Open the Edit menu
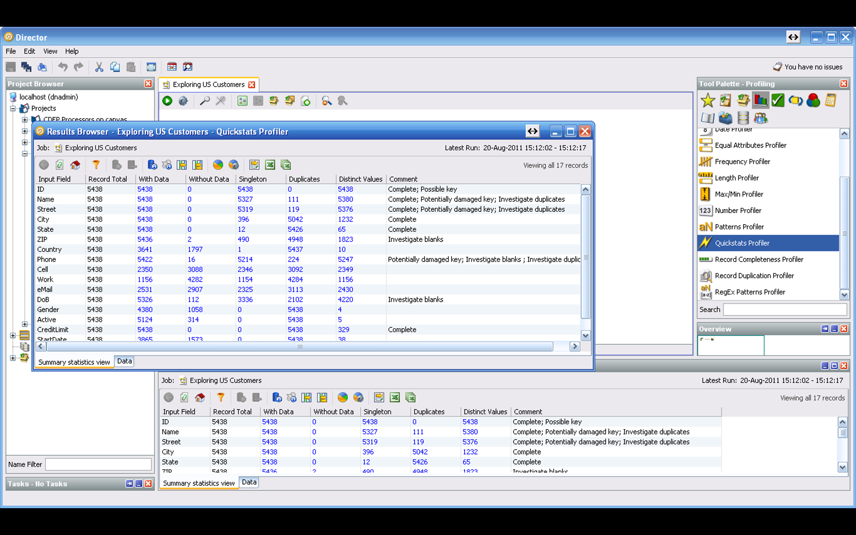The height and width of the screenshot is (535, 856). [x=29, y=51]
